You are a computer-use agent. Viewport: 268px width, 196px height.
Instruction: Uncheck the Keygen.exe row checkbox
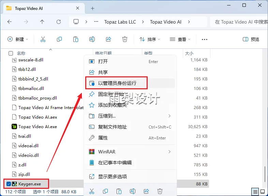pyautogui.click(x=9, y=184)
